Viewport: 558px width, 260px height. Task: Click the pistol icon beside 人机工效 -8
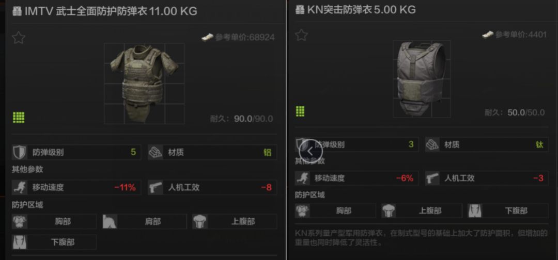click(155, 187)
